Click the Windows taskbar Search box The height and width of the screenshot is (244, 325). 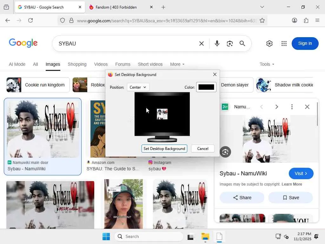[x=149, y=236]
